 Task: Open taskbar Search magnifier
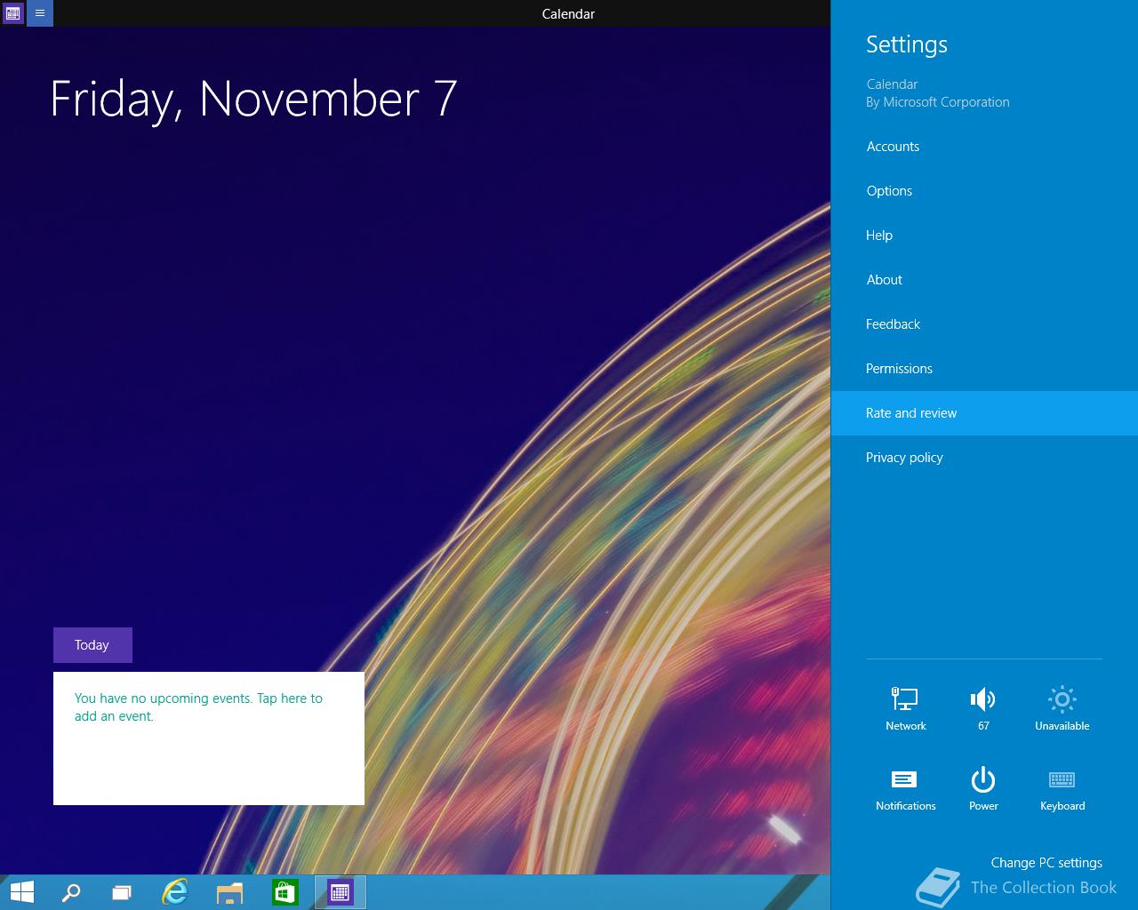(x=71, y=892)
